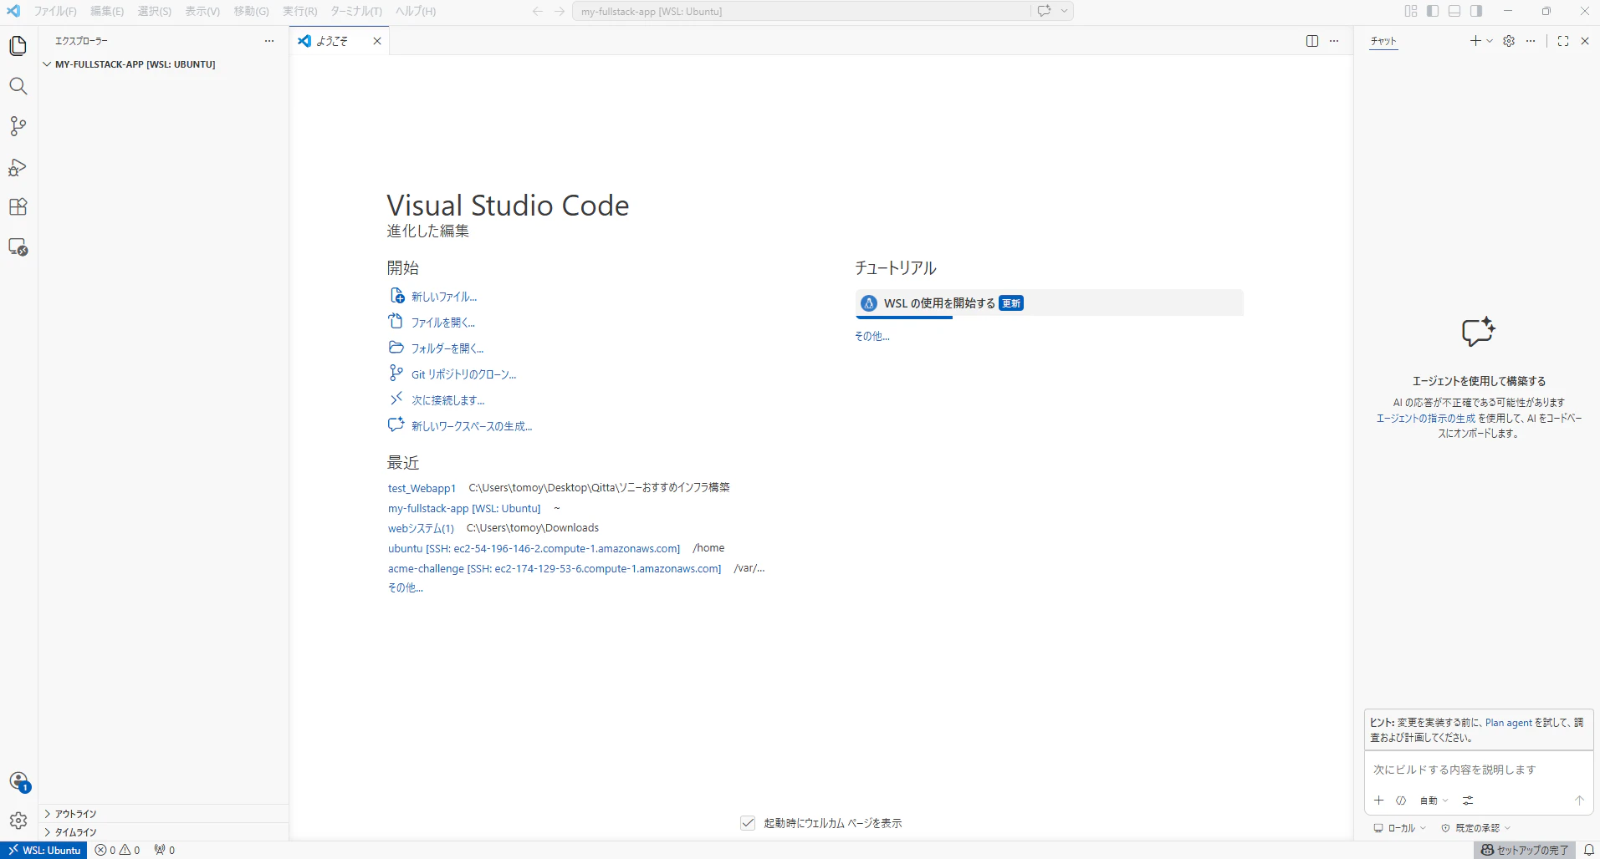
Task: Open the 既定の承認 dropdown
Action: (x=1476, y=828)
